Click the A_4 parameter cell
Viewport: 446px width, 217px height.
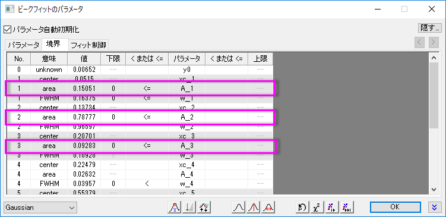point(187,174)
